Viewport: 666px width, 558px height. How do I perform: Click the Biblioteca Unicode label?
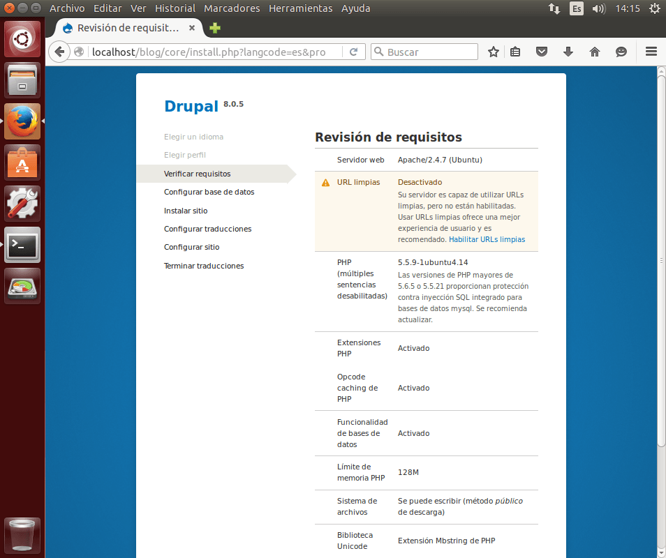[x=355, y=541]
